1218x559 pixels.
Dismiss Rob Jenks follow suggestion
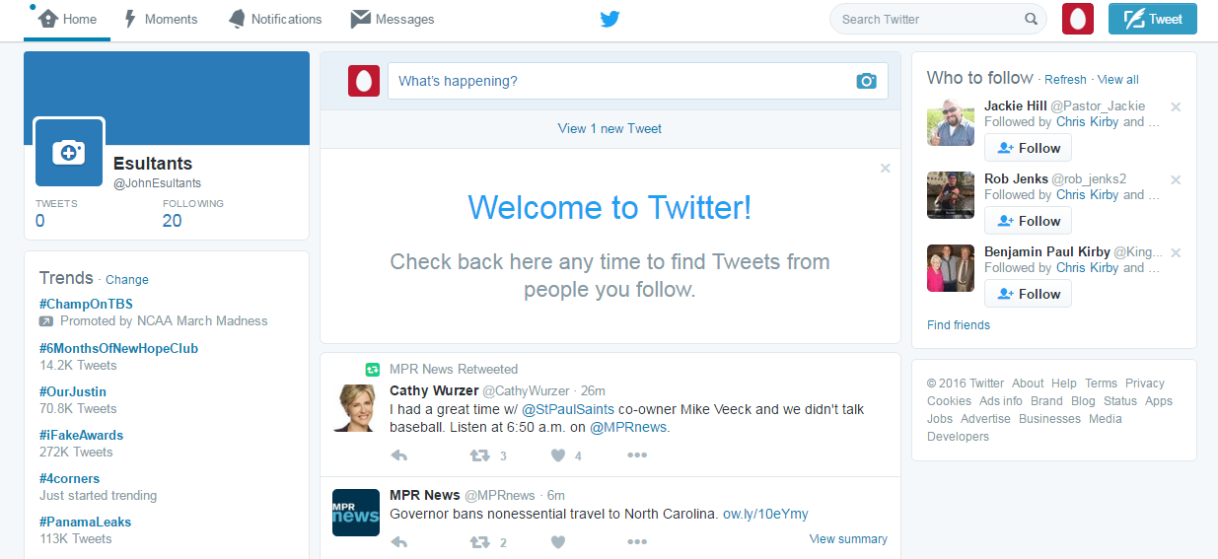point(1176,179)
